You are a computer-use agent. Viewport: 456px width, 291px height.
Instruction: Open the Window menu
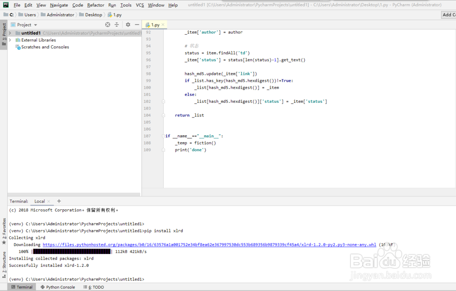point(156,5)
